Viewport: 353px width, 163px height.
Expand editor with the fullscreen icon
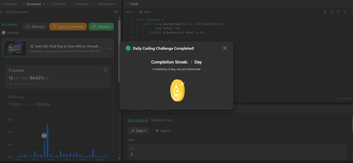351,12
